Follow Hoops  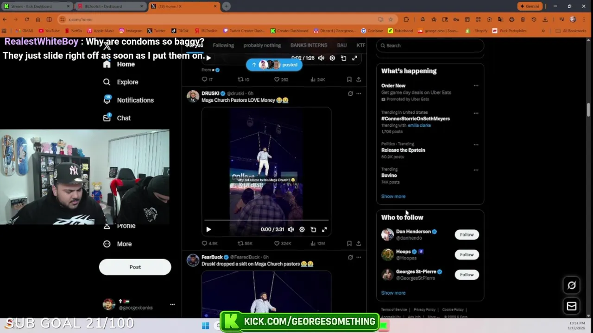coord(467,254)
